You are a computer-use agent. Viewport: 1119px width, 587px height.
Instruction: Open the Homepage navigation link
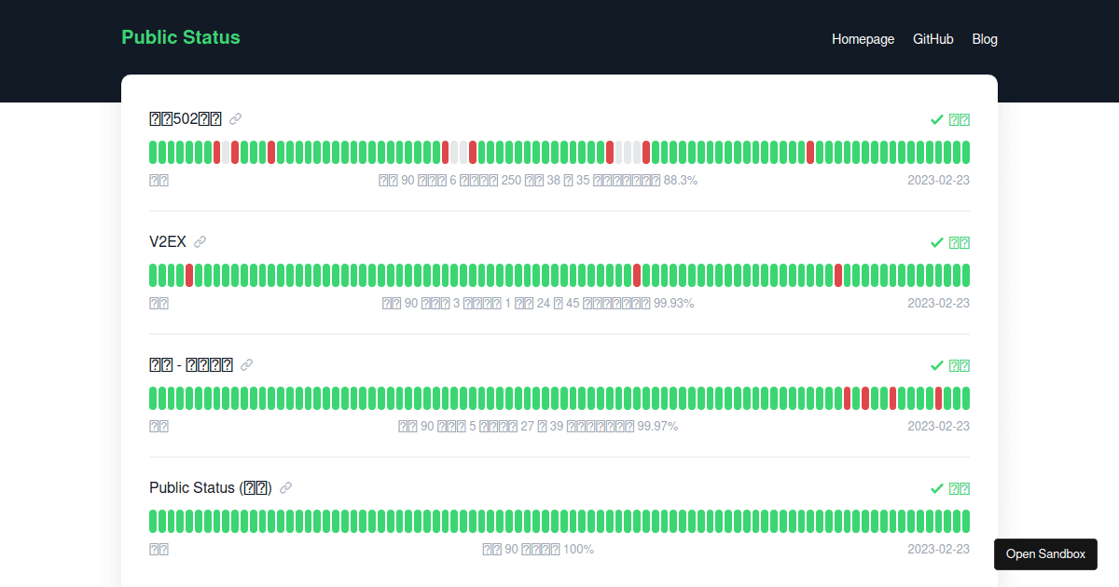tap(863, 39)
